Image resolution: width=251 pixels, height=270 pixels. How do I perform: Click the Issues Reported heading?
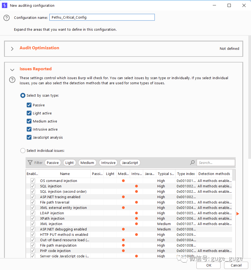[36, 69]
